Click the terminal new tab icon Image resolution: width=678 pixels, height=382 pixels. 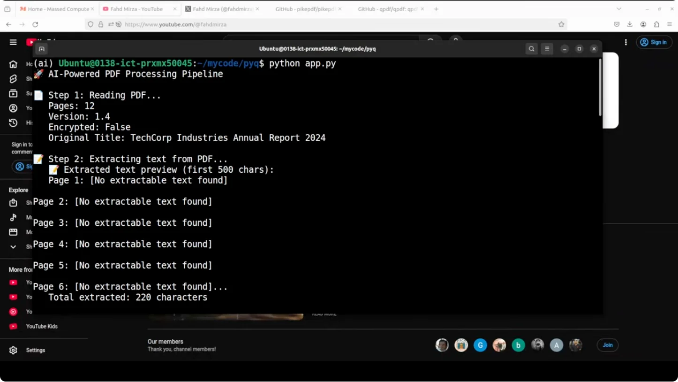coord(42,49)
